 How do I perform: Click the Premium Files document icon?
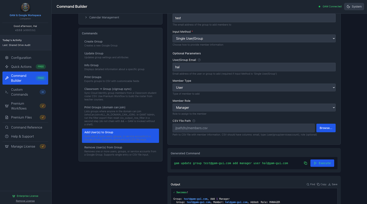[7, 117]
